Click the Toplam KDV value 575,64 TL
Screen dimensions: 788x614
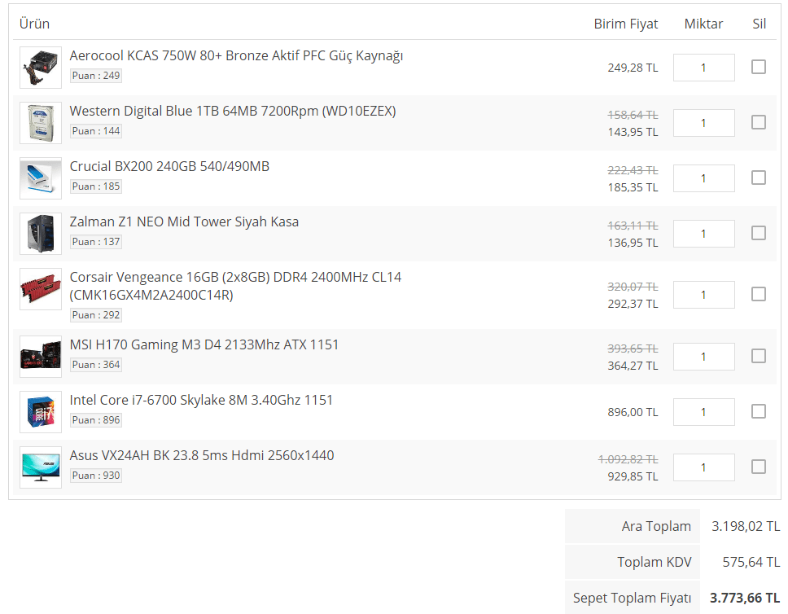pos(751,562)
